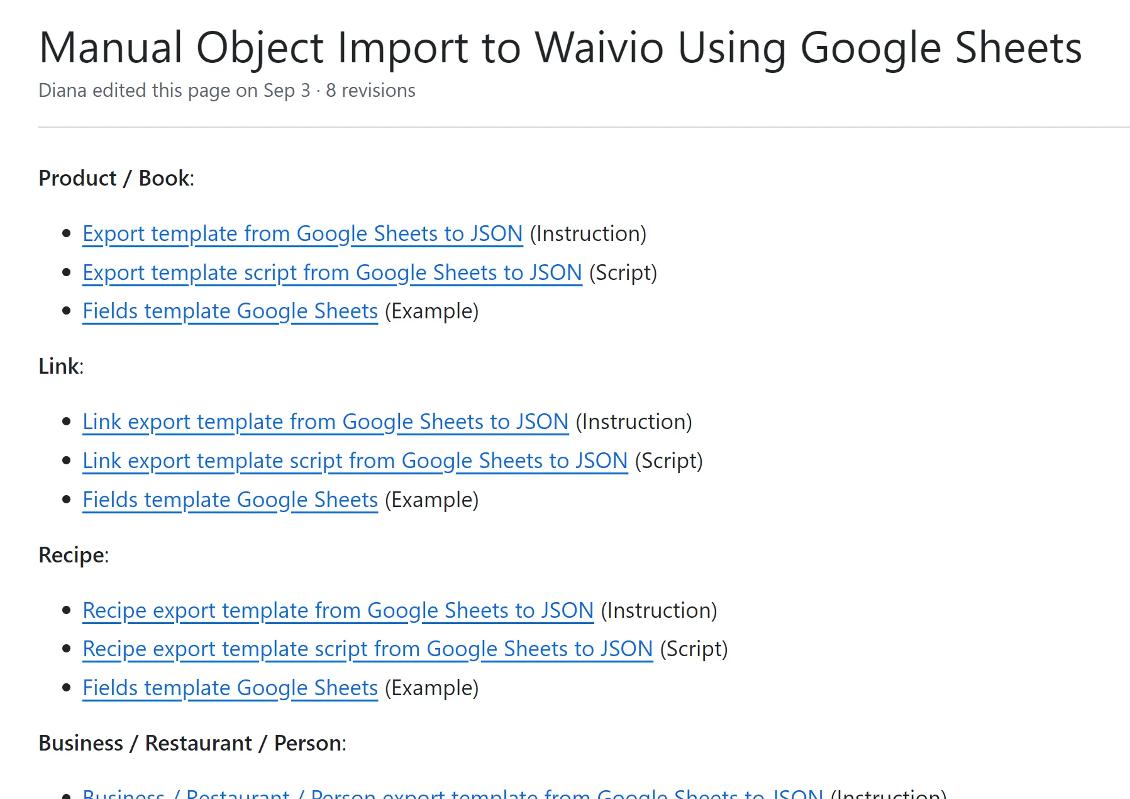Click the Recipe section heading
The height and width of the screenshot is (799, 1130).
point(74,555)
